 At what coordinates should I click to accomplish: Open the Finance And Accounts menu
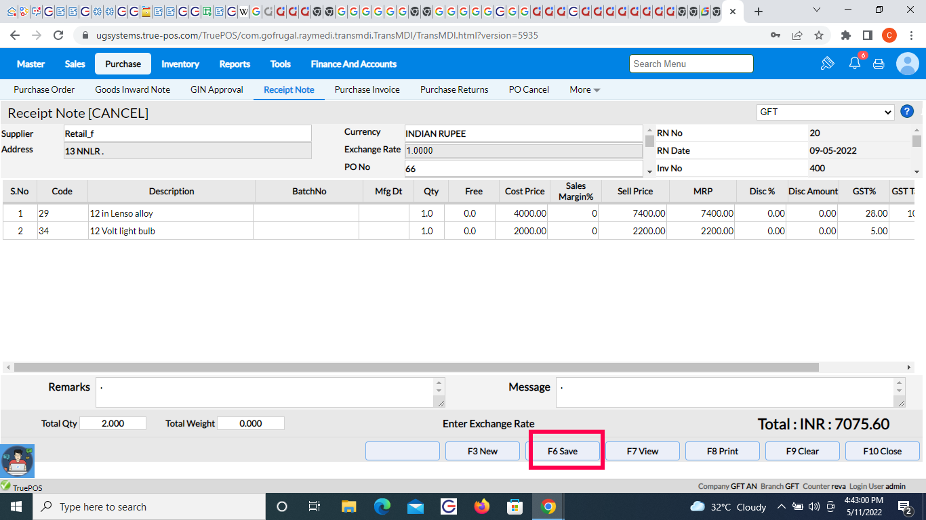coord(353,64)
